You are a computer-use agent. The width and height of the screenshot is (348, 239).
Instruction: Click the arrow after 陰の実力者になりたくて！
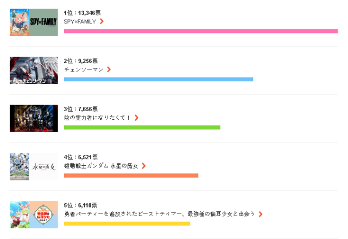click(136, 118)
